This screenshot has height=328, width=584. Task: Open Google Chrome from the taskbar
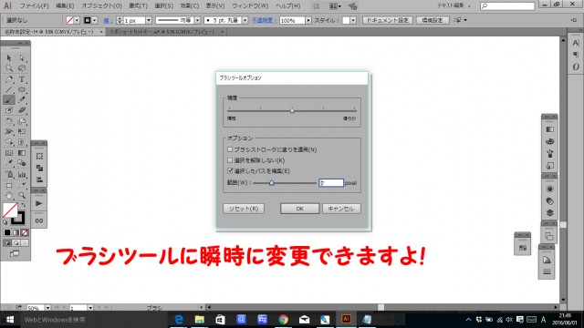tap(284, 319)
